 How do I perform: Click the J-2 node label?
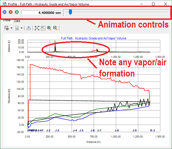(48, 131)
